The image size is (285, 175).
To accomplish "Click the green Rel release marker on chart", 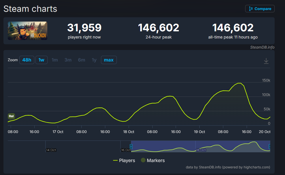I will [11, 116].
